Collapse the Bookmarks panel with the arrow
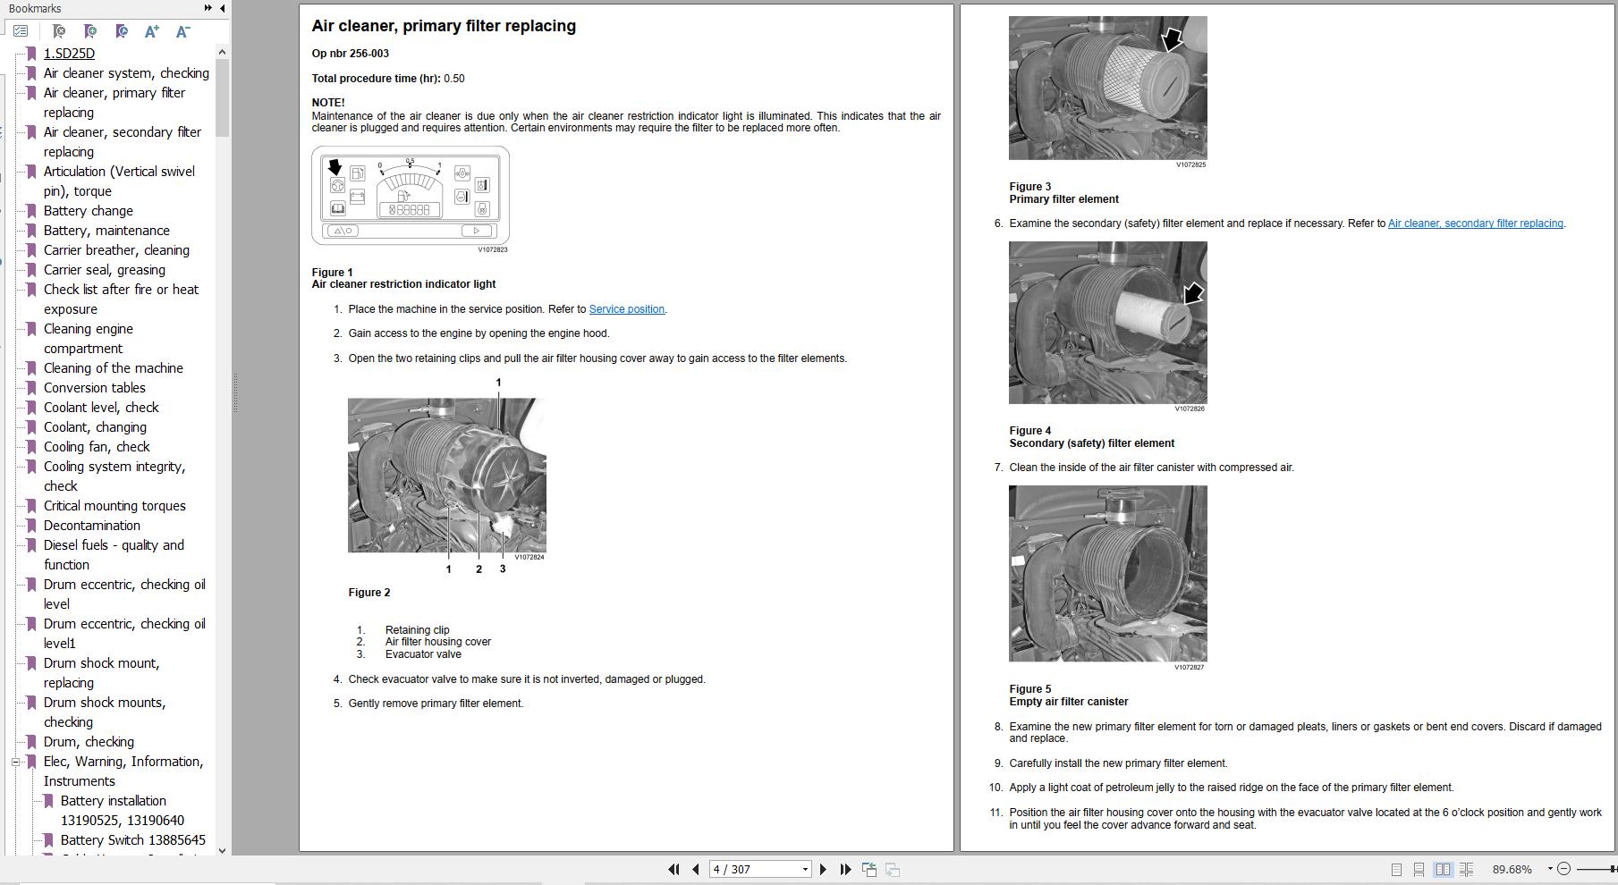This screenshot has width=1618, height=885. 221,7
